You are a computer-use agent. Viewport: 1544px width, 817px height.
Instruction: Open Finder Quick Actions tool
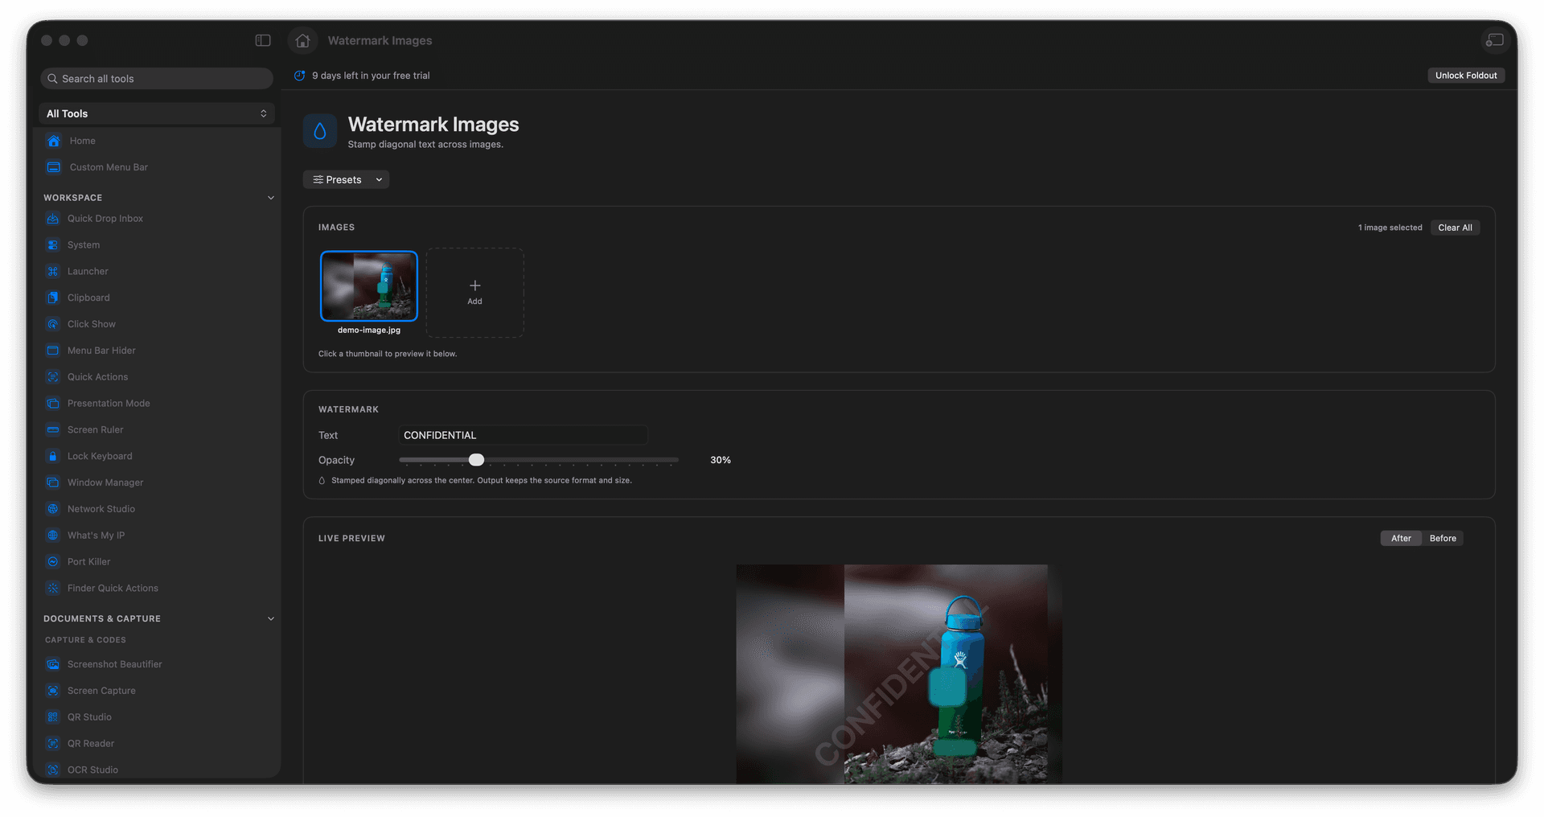(158, 589)
